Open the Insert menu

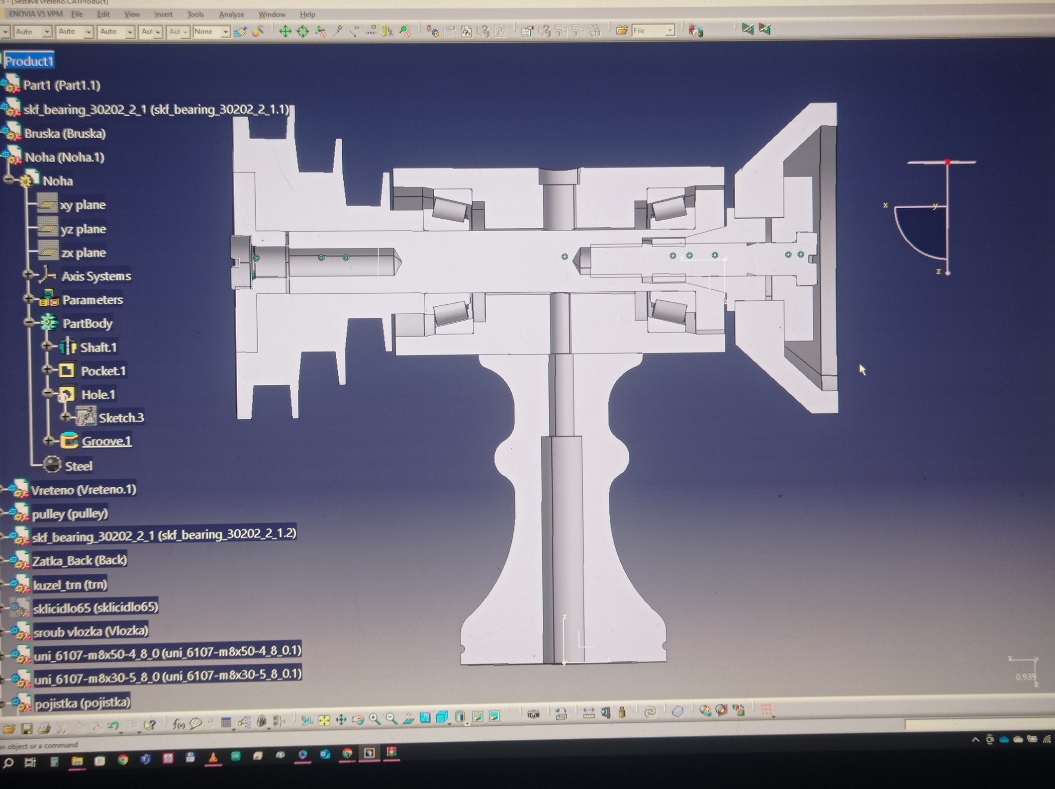coord(163,15)
